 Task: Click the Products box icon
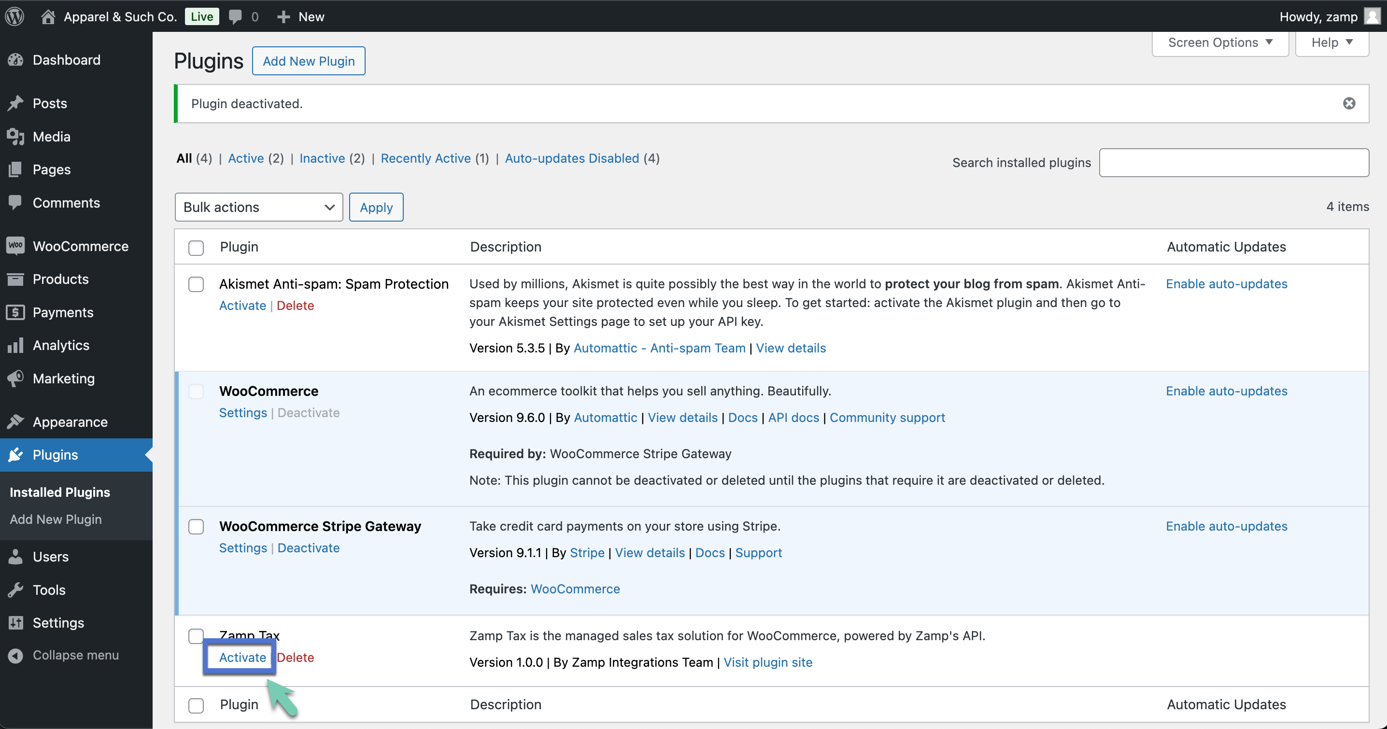pyautogui.click(x=15, y=279)
